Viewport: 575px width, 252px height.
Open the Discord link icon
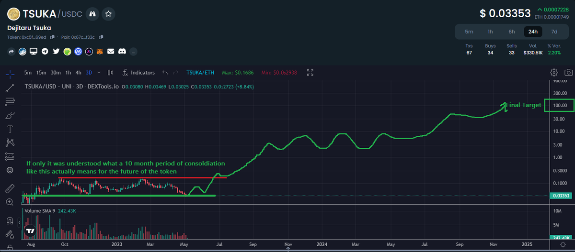(122, 51)
